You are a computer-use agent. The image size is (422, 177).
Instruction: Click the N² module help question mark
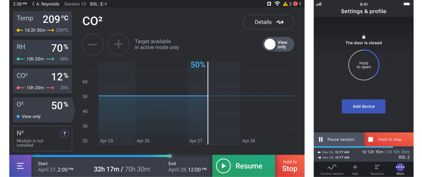[x=64, y=134]
